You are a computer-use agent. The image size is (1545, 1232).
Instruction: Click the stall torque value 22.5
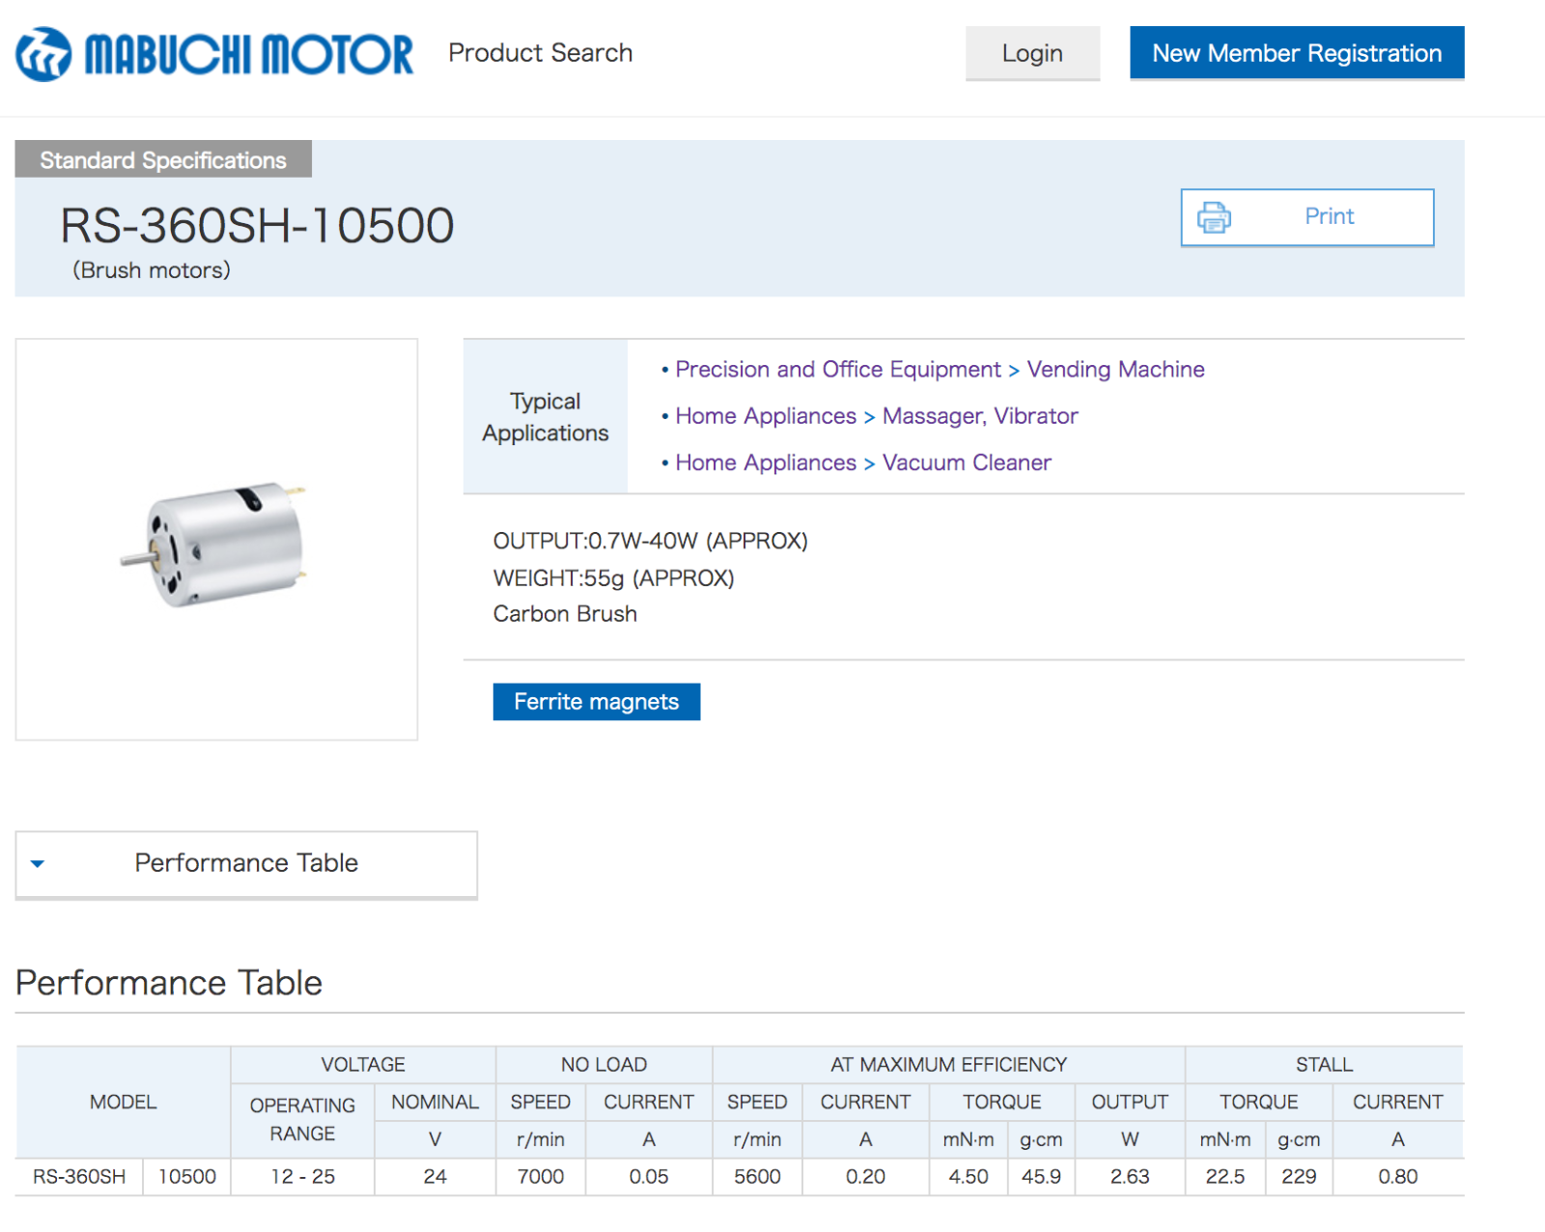click(1225, 1177)
